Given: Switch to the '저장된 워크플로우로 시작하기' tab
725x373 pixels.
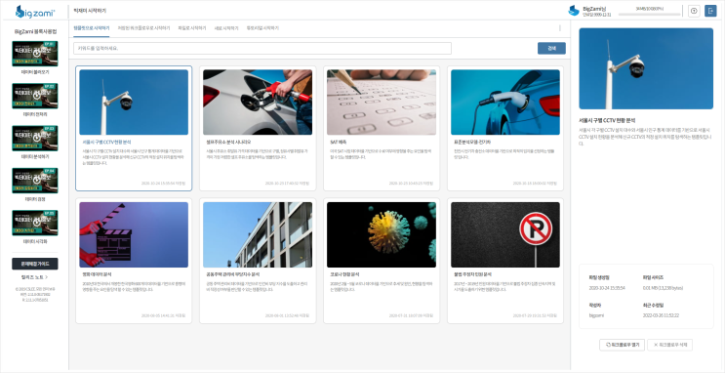Looking at the screenshot, I should point(143,28).
